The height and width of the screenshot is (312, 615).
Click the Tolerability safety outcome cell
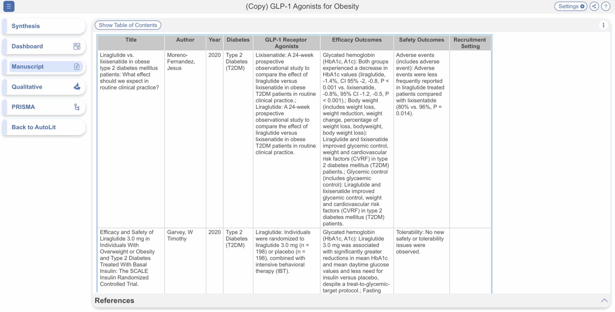[x=422, y=261]
